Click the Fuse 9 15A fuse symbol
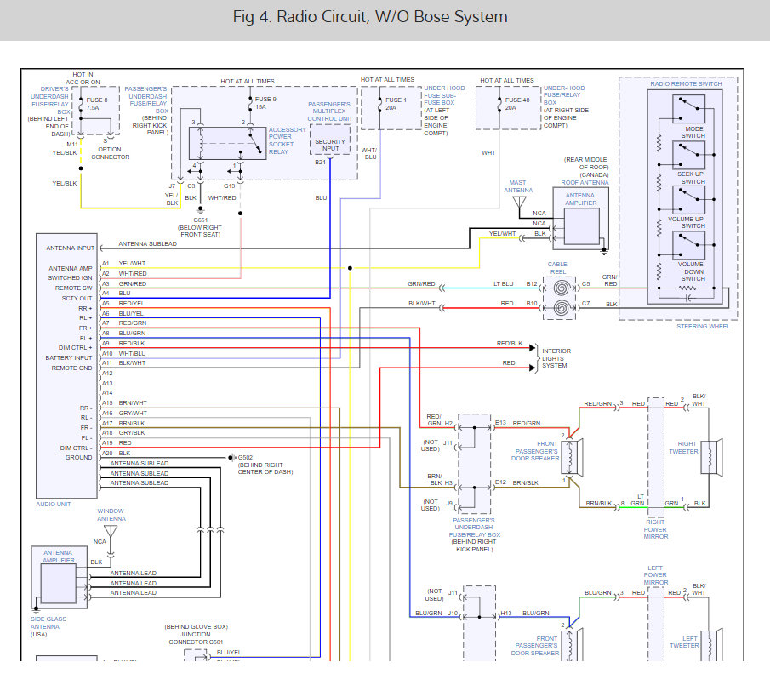770x685 pixels. click(x=250, y=102)
